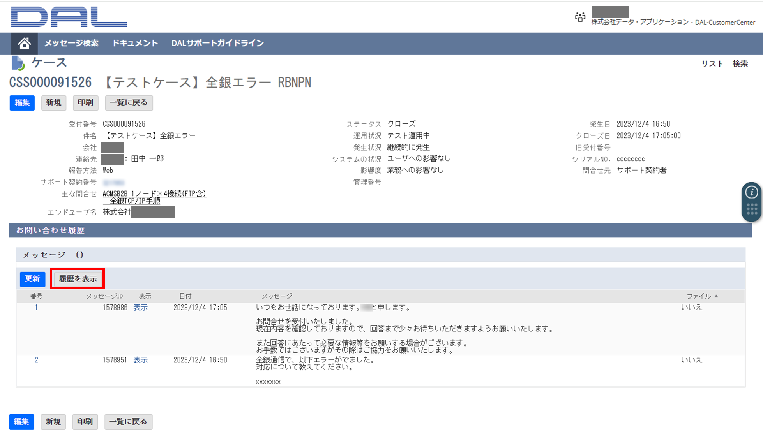Open 表示 link for message 1578986

[x=141, y=308]
